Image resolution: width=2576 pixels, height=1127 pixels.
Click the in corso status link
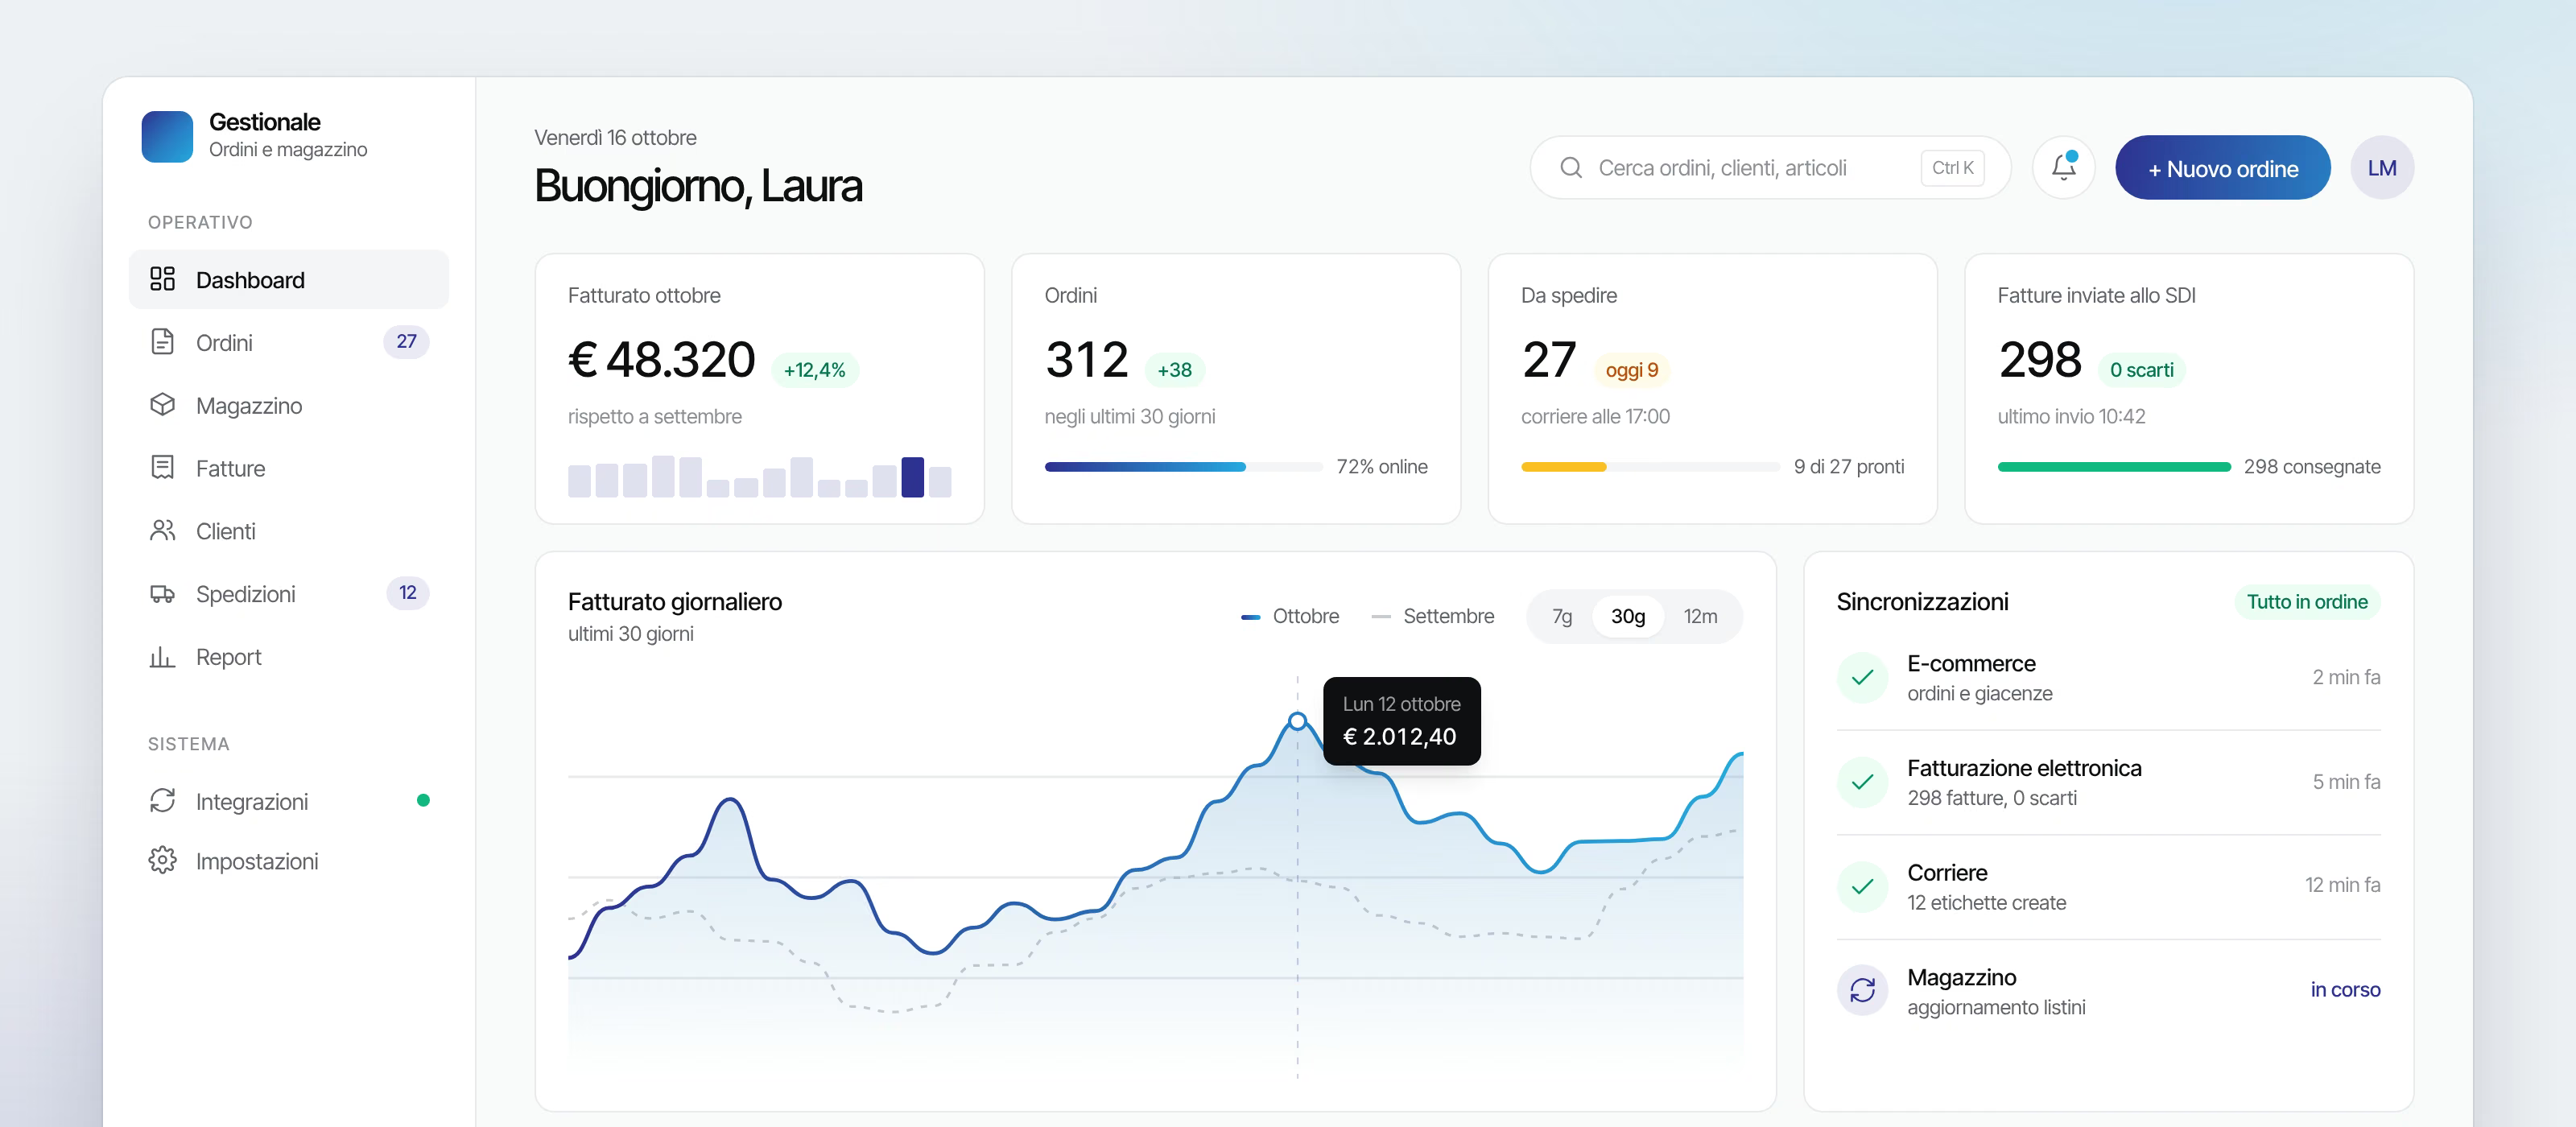click(2344, 990)
